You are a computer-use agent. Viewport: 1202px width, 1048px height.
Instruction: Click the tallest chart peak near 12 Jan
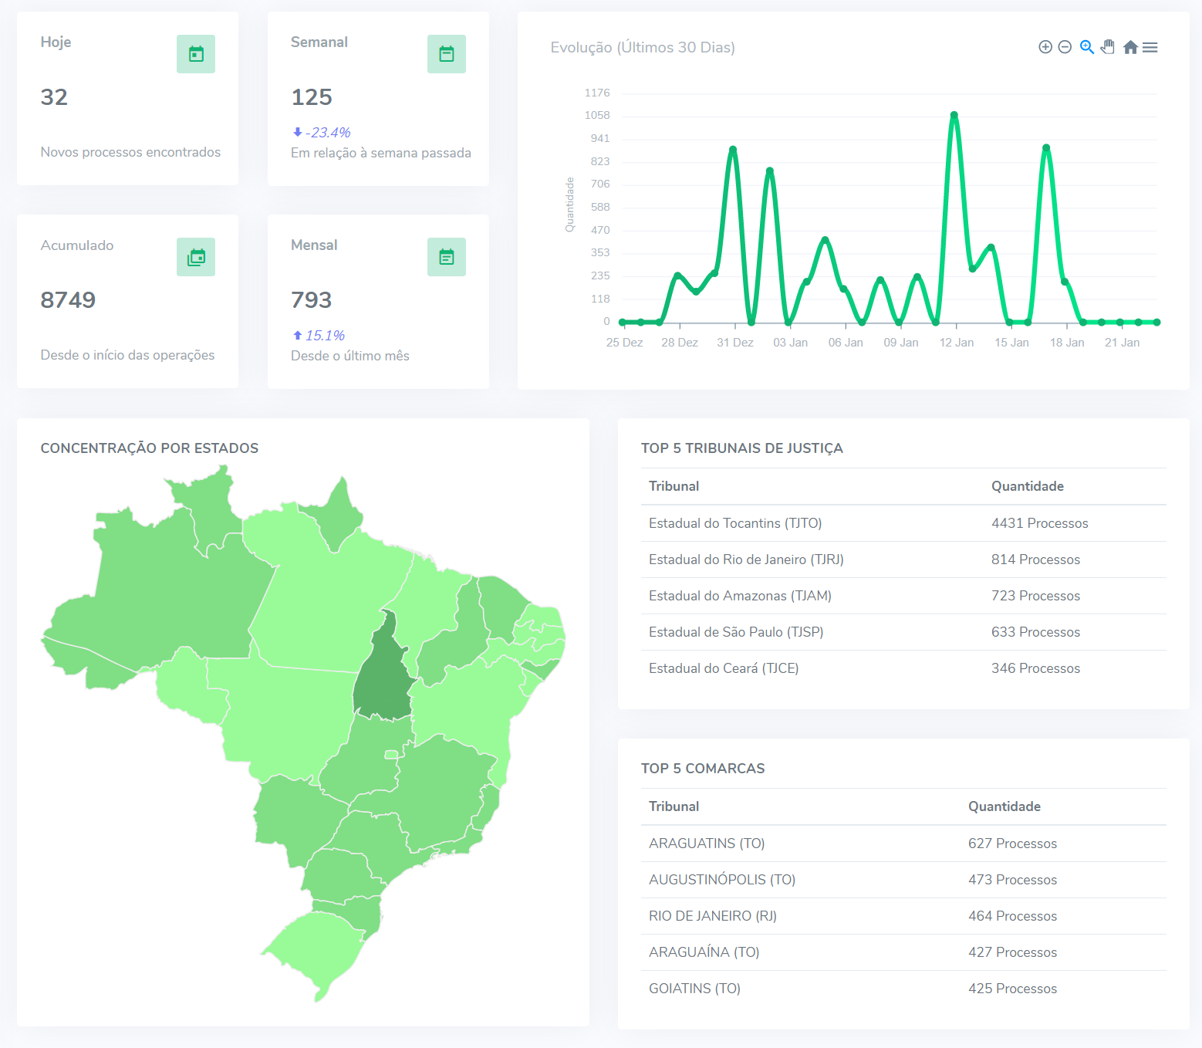(x=954, y=114)
